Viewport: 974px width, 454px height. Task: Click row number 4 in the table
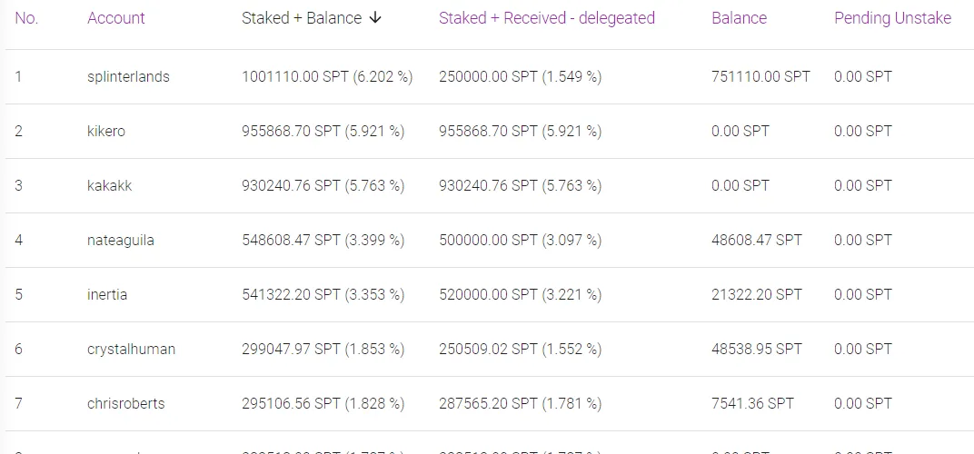(19, 241)
